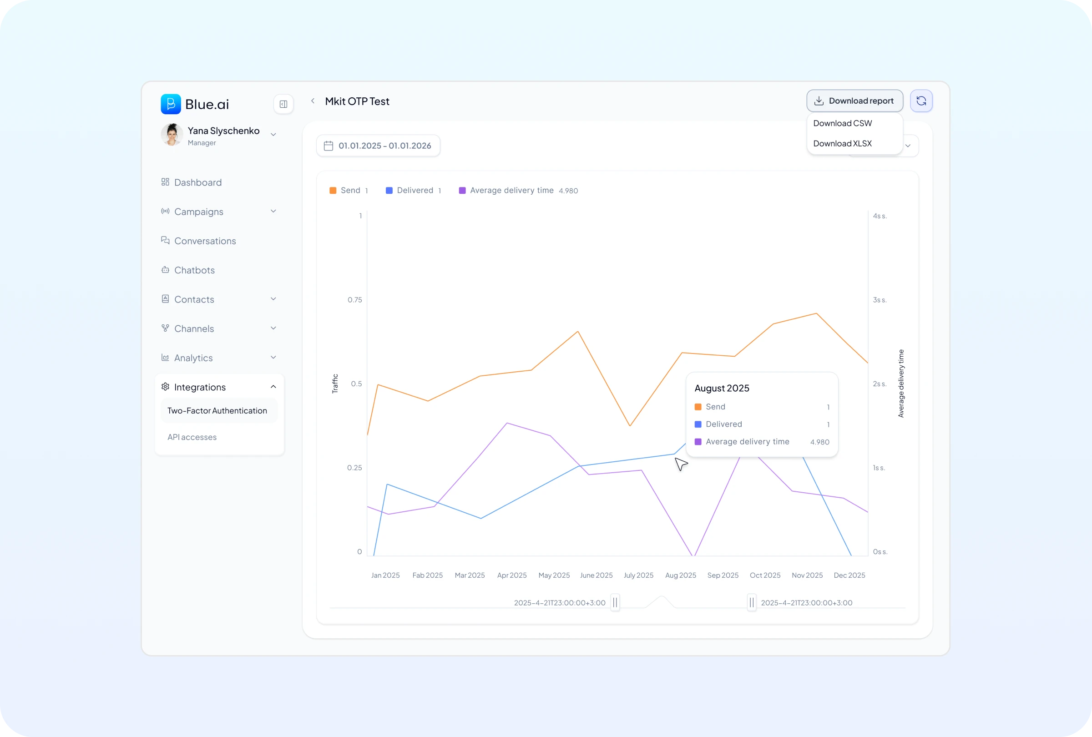The image size is (1092, 737).
Task: Collapse the Integrations section chevron
Action: [273, 387]
